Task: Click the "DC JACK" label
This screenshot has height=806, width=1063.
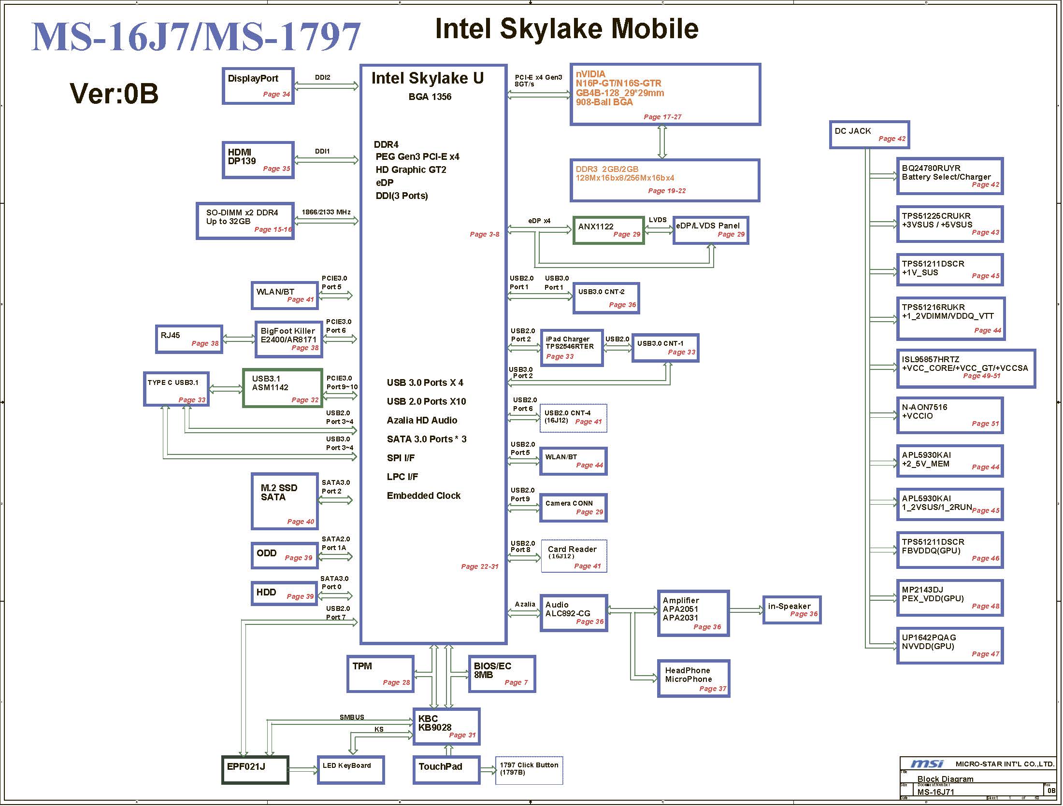Action: [853, 131]
